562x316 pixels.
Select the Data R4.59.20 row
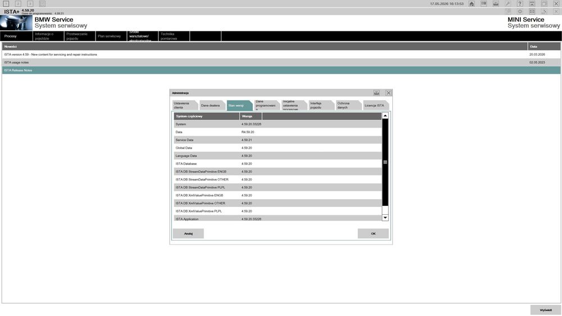click(278, 132)
